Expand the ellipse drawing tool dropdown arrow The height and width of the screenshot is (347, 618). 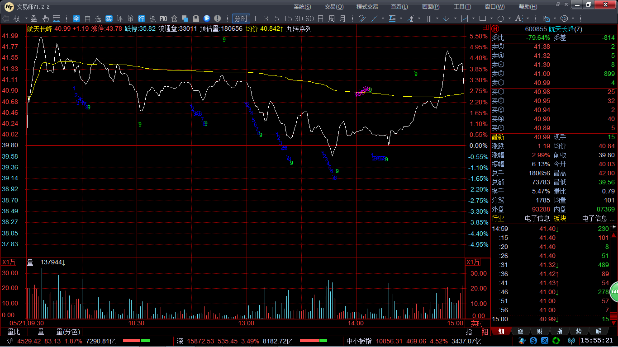click(x=510, y=19)
